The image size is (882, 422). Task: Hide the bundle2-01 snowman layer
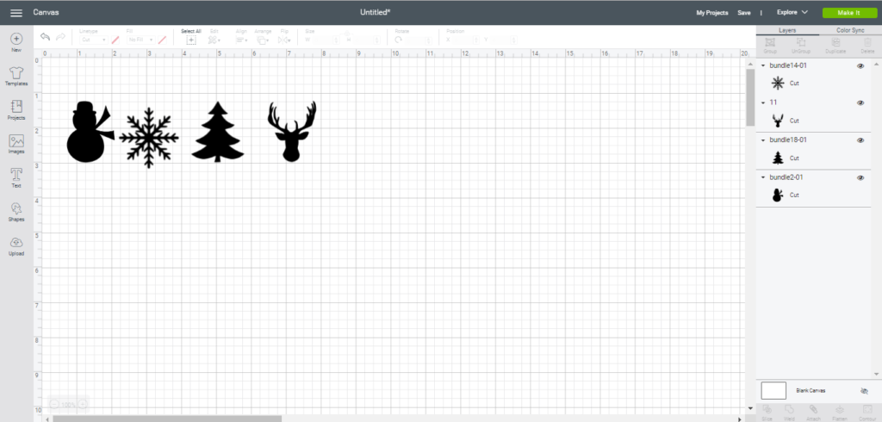[x=860, y=177]
